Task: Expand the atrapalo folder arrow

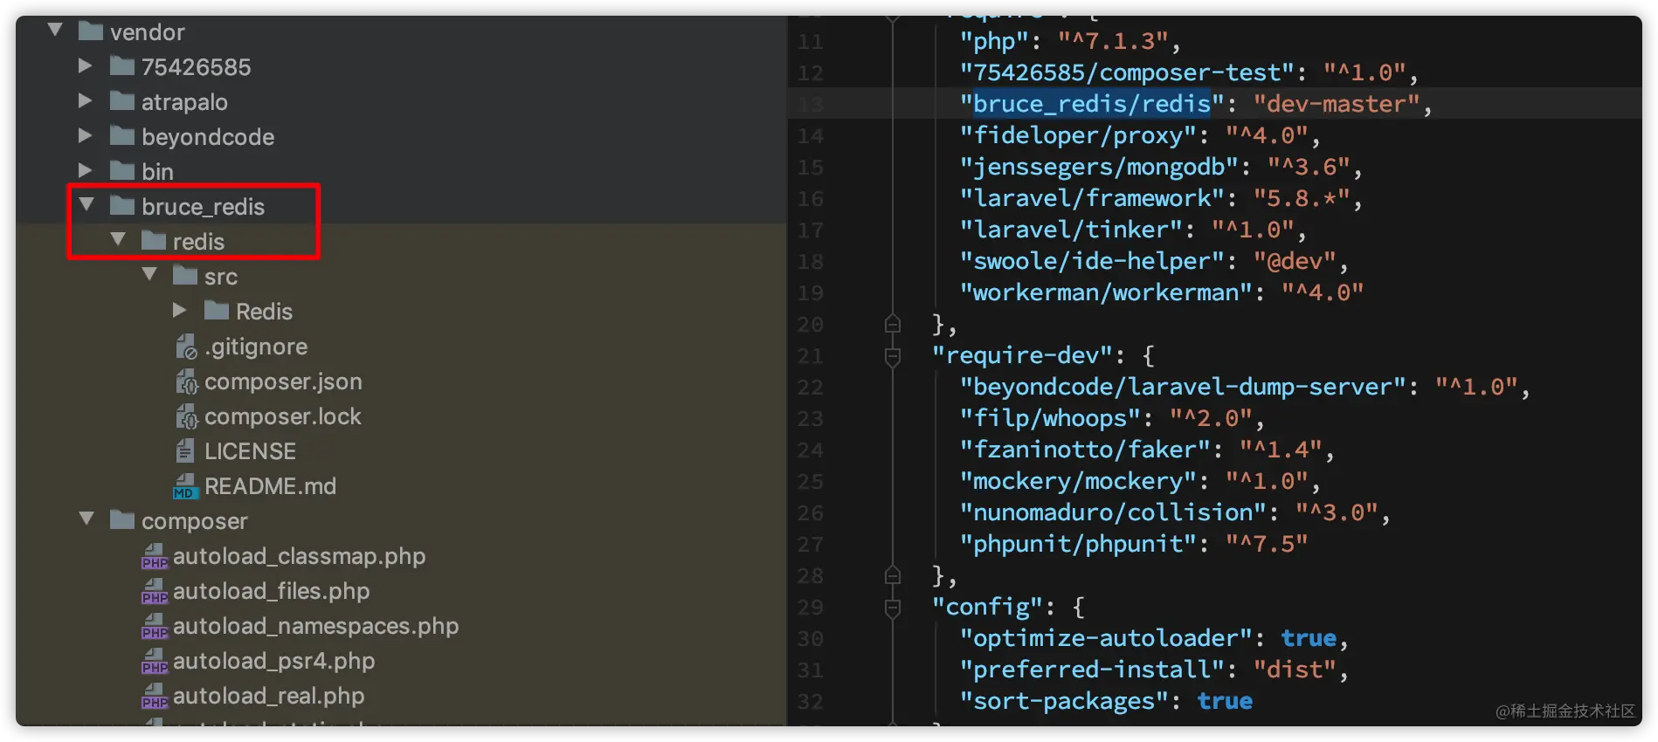Action: [85, 100]
